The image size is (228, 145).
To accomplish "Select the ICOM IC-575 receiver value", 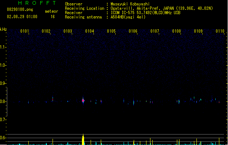I will [x=145, y=13].
